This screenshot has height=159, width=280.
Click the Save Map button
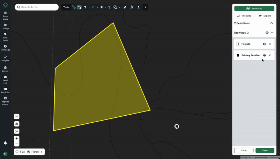pos(254,8)
